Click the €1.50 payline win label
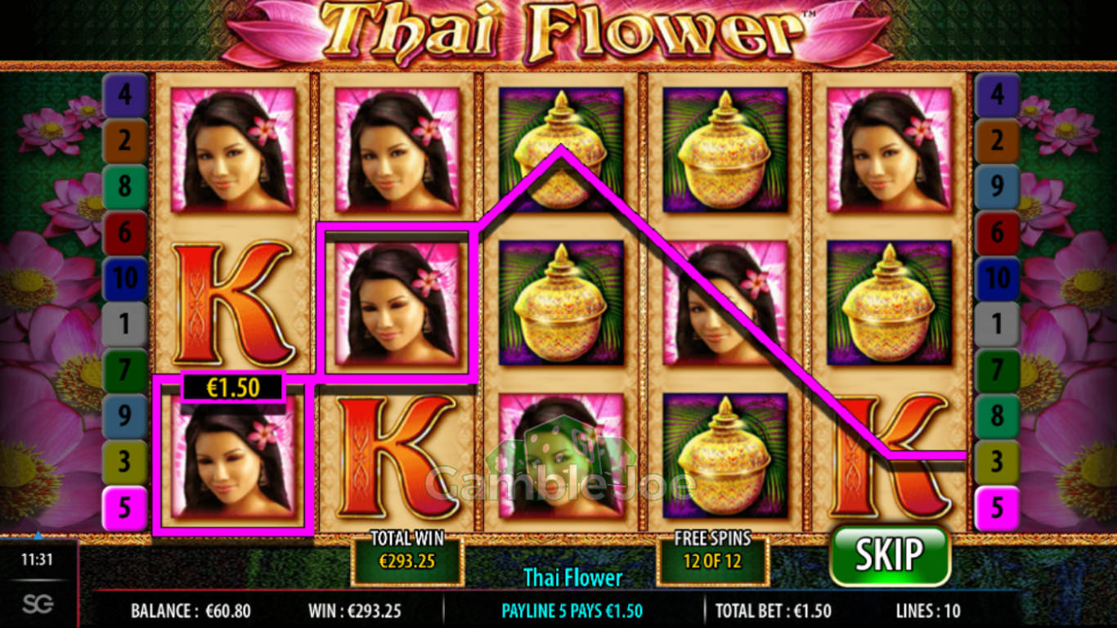The height and width of the screenshot is (628, 1117). [x=233, y=388]
